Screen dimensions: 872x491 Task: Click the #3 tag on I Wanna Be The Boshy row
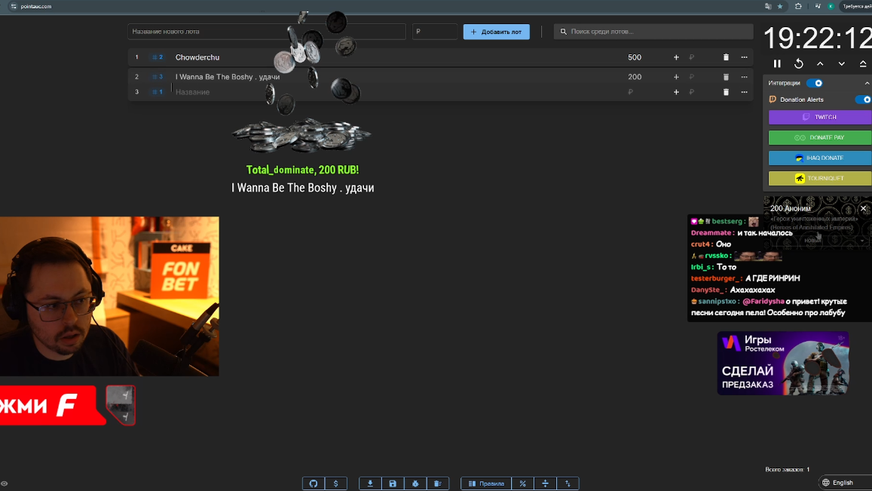158,77
